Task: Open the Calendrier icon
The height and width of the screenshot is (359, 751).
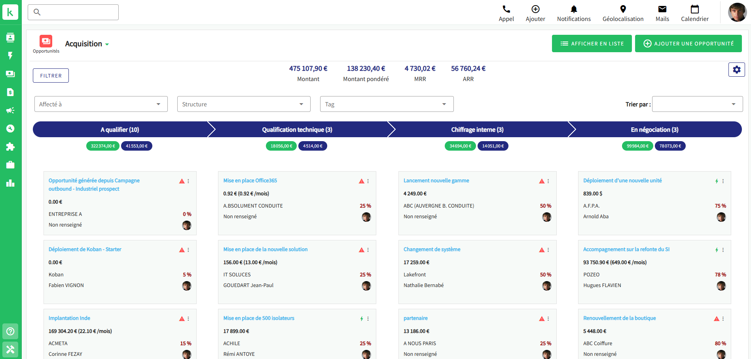Action: pyautogui.click(x=694, y=9)
